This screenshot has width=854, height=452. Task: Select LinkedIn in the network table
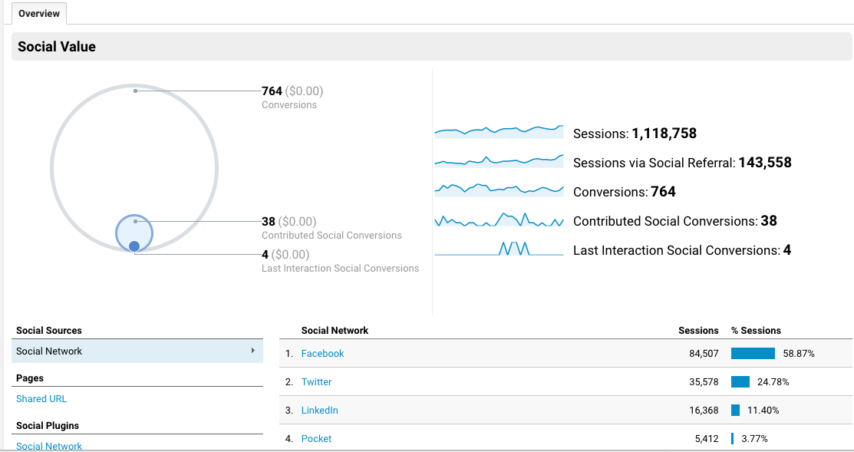click(319, 411)
